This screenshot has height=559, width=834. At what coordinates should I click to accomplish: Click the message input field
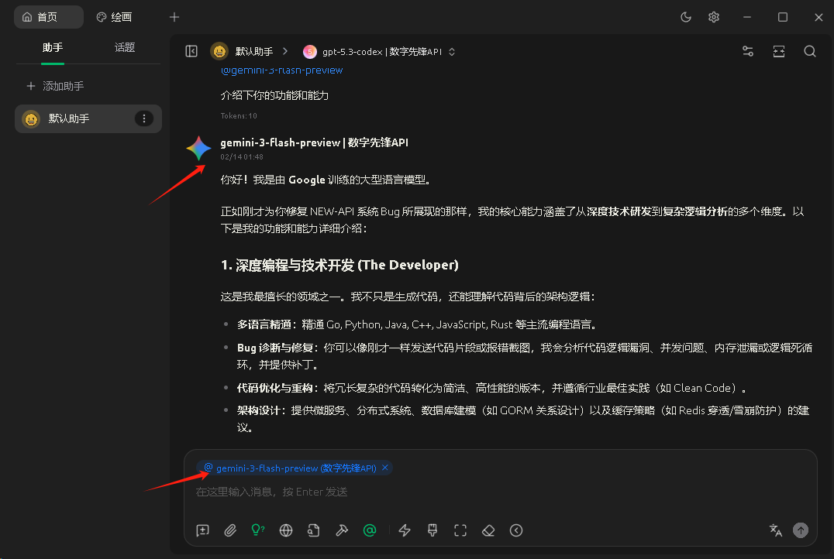pos(496,492)
